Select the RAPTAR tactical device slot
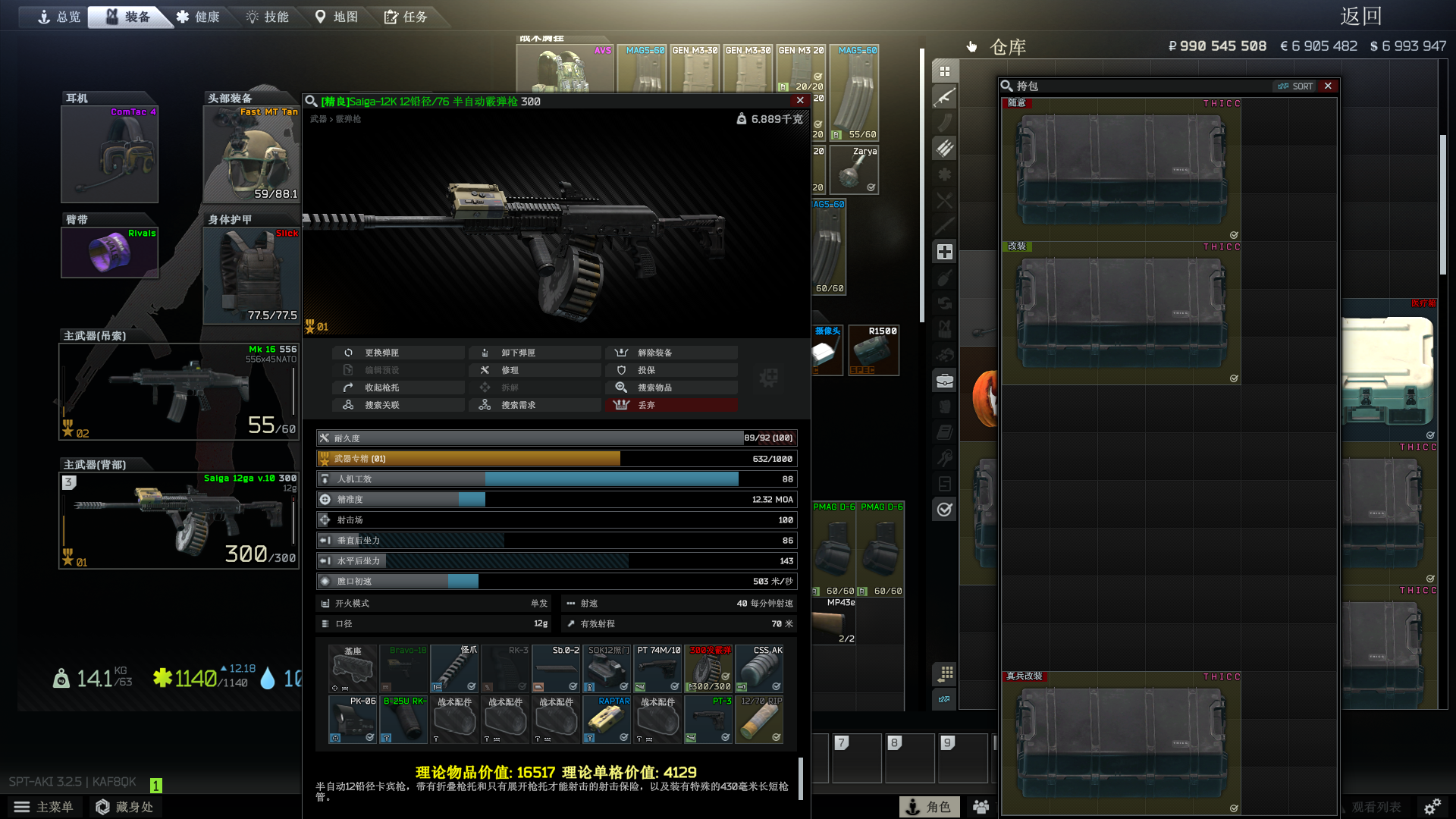The image size is (1456, 819). point(607,720)
